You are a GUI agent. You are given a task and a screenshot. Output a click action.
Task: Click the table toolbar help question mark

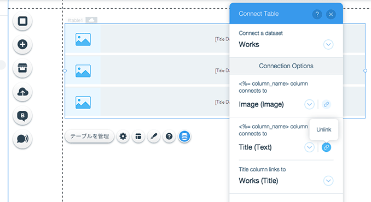point(169,136)
